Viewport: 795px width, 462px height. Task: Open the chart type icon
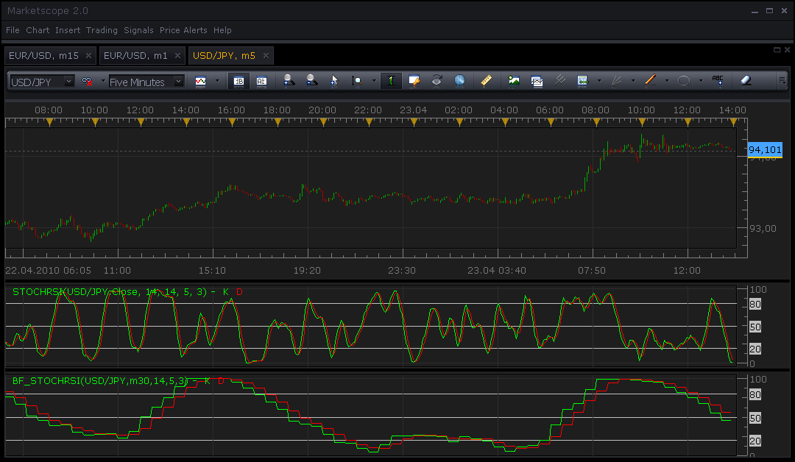click(x=201, y=81)
